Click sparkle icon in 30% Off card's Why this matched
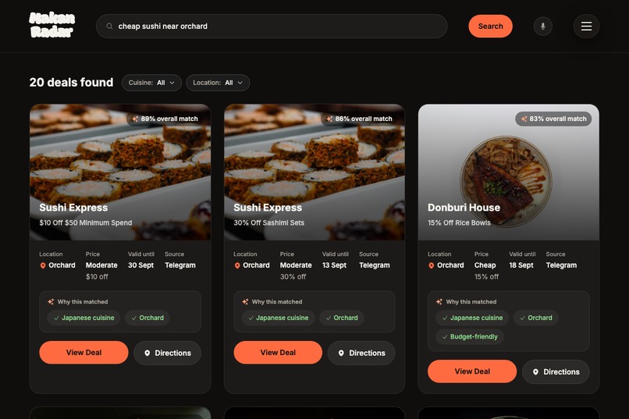Image resolution: width=629 pixels, height=419 pixels. 245,301
